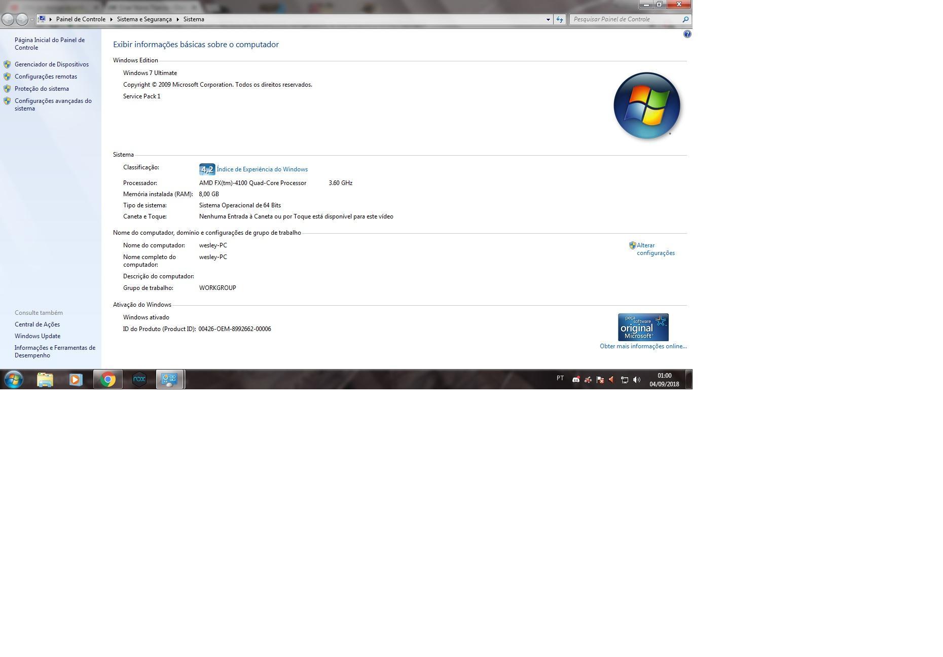
Task: Open the Gerenciador de Dispositivos link
Action: (x=52, y=64)
